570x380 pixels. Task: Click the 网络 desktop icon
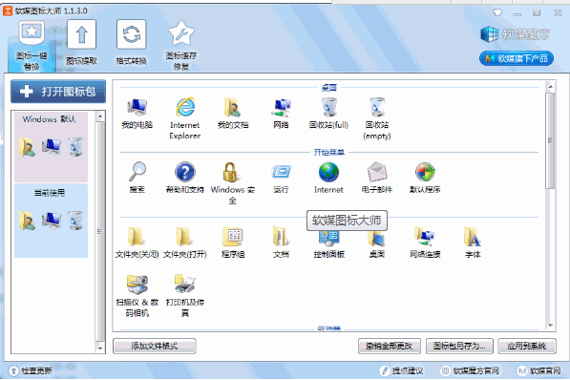(x=281, y=113)
